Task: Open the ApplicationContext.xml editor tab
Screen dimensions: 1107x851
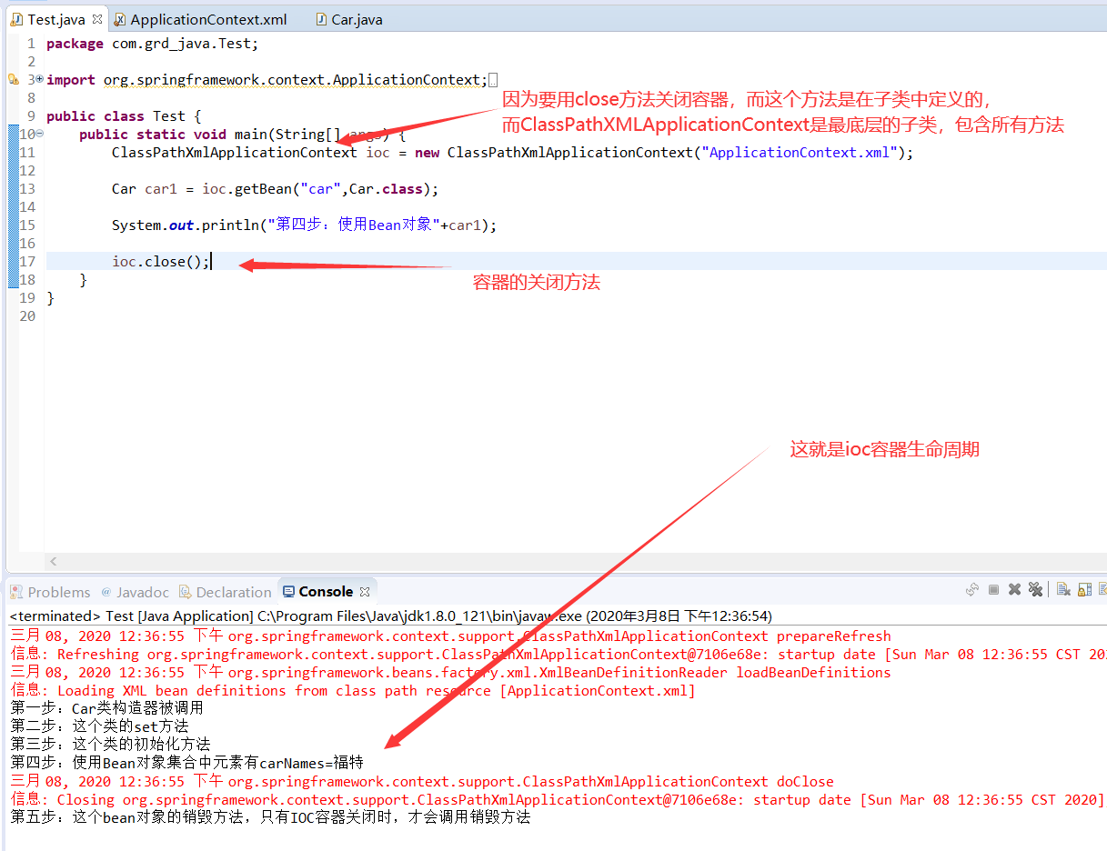Action: 200,19
